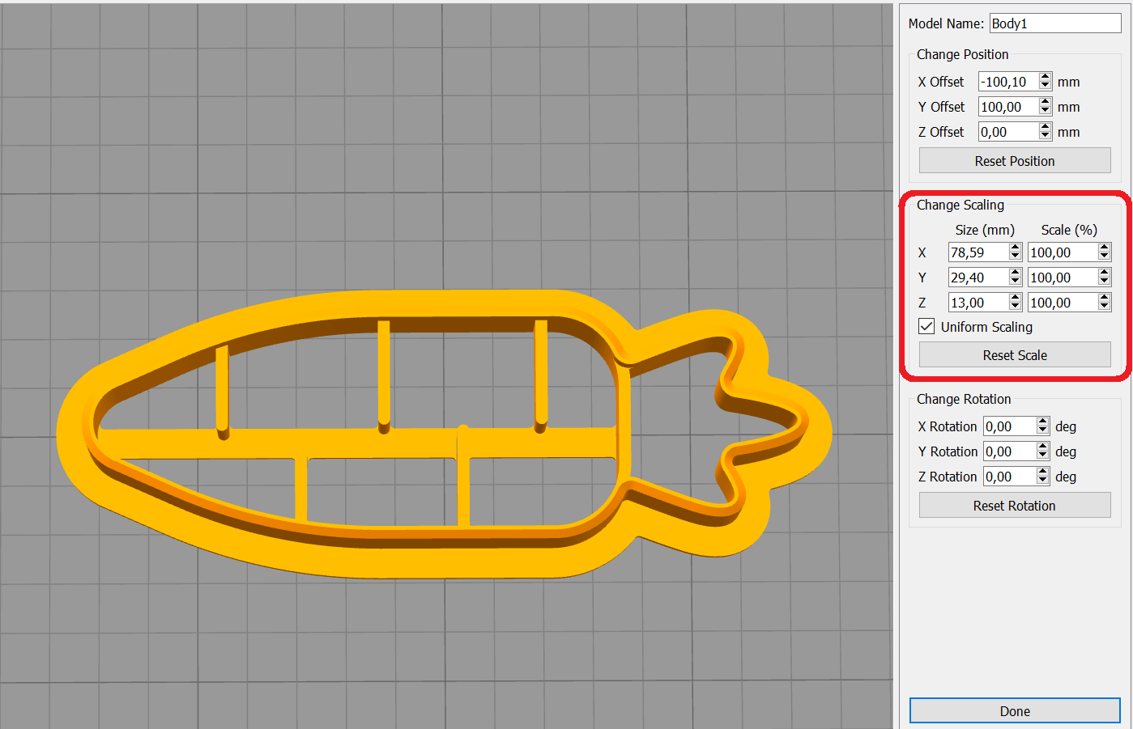Image resolution: width=1133 pixels, height=729 pixels.
Task: Increase Z size using the up arrow
Action: click(x=1016, y=298)
